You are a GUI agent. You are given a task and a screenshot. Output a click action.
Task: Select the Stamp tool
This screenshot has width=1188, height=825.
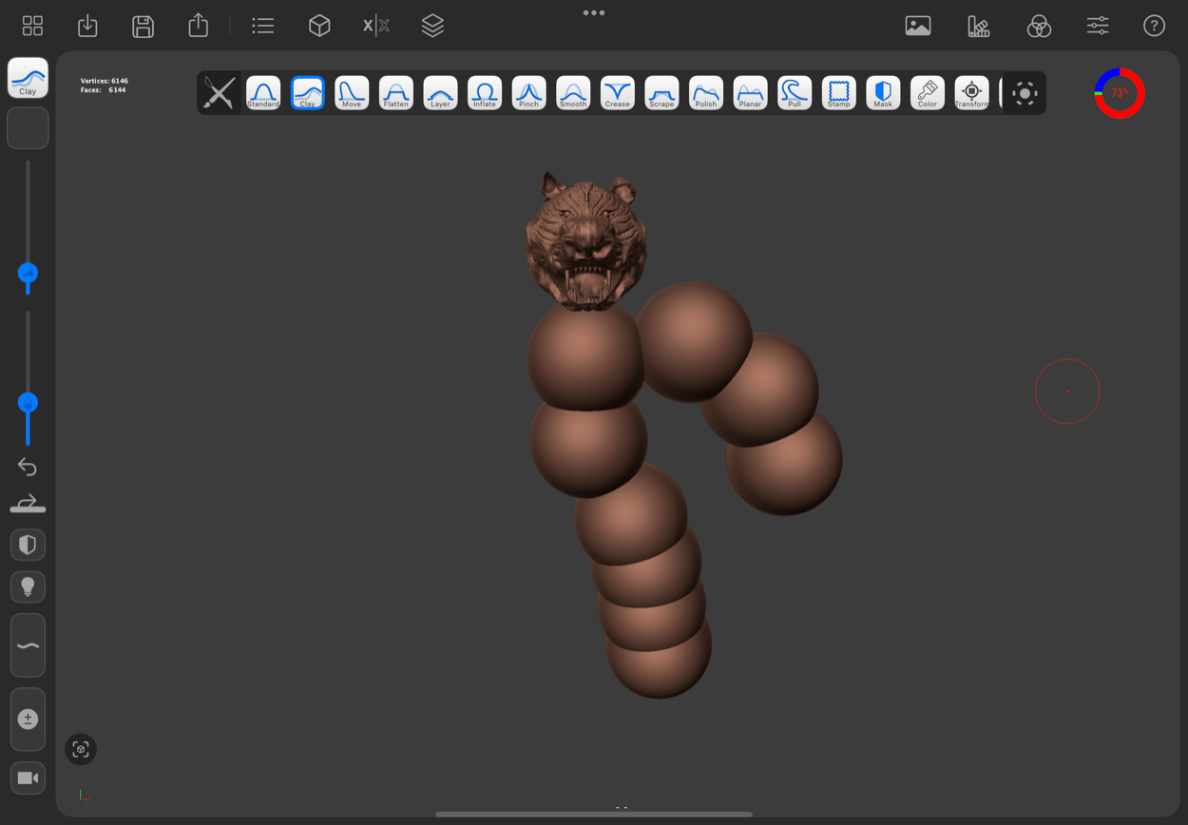pyautogui.click(x=838, y=93)
